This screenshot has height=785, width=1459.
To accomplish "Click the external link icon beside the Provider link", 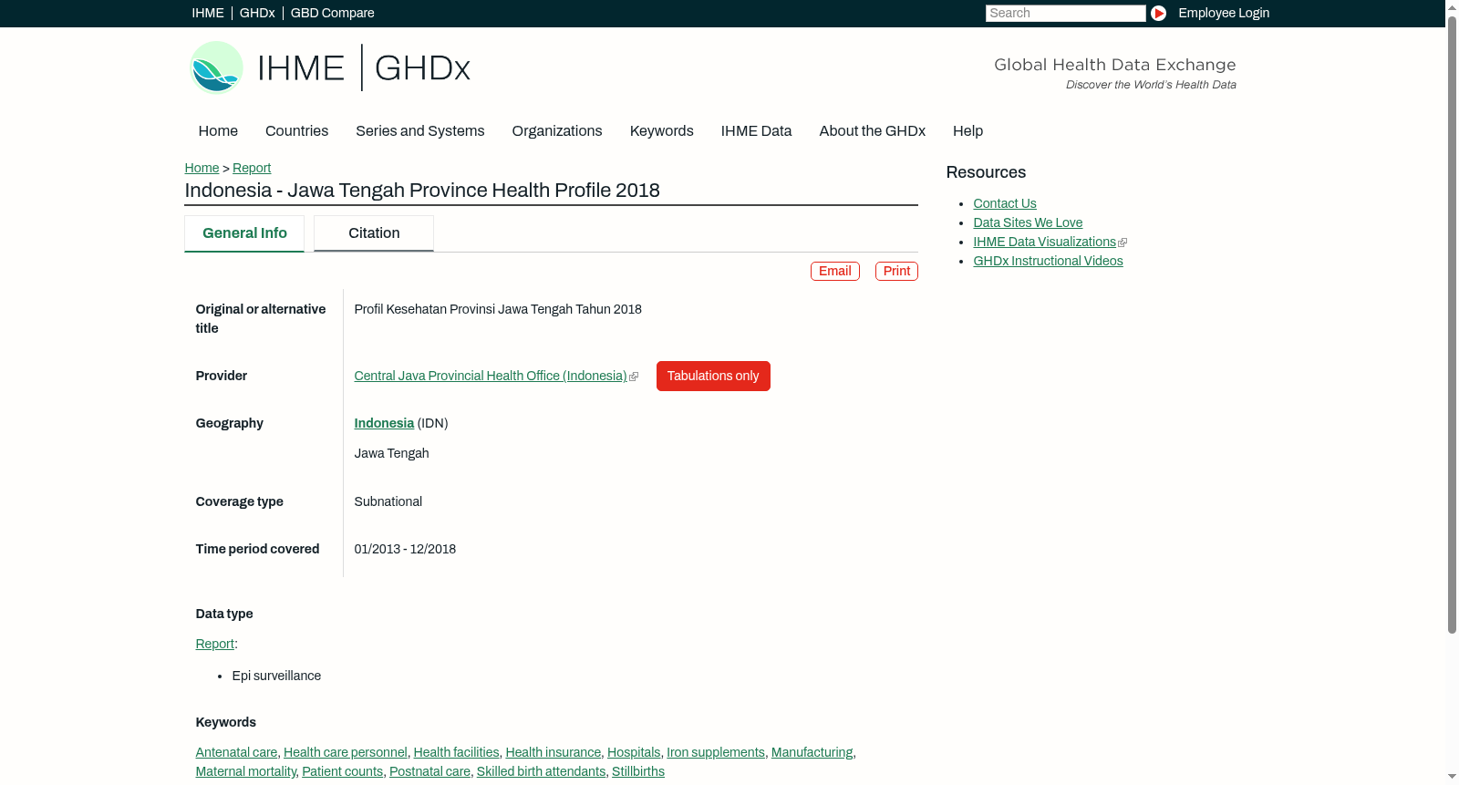I will 634,377.
